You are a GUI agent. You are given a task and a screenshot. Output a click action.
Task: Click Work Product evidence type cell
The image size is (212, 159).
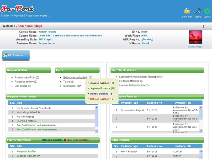click(x=129, y=152)
